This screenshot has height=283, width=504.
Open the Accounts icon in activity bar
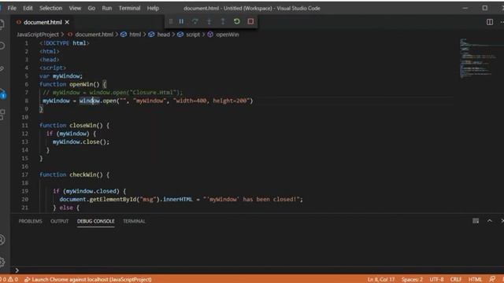[x=2, y=240]
